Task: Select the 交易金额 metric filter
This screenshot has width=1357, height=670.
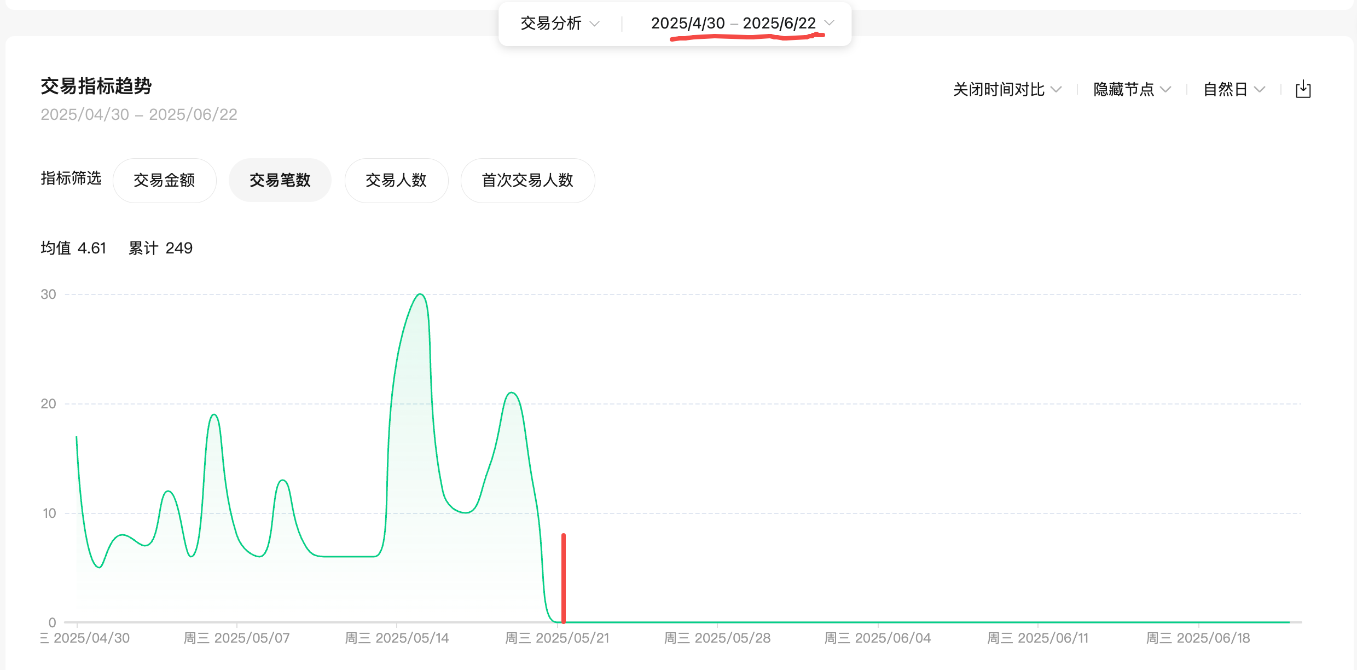Action: 164,180
